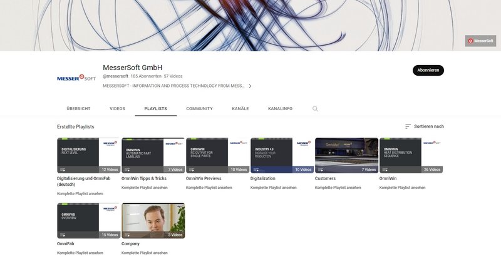The image size is (501, 259).
Task: View complete playlist under OmniWin 26 Videos
Action: pyautogui.click(x=402, y=188)
